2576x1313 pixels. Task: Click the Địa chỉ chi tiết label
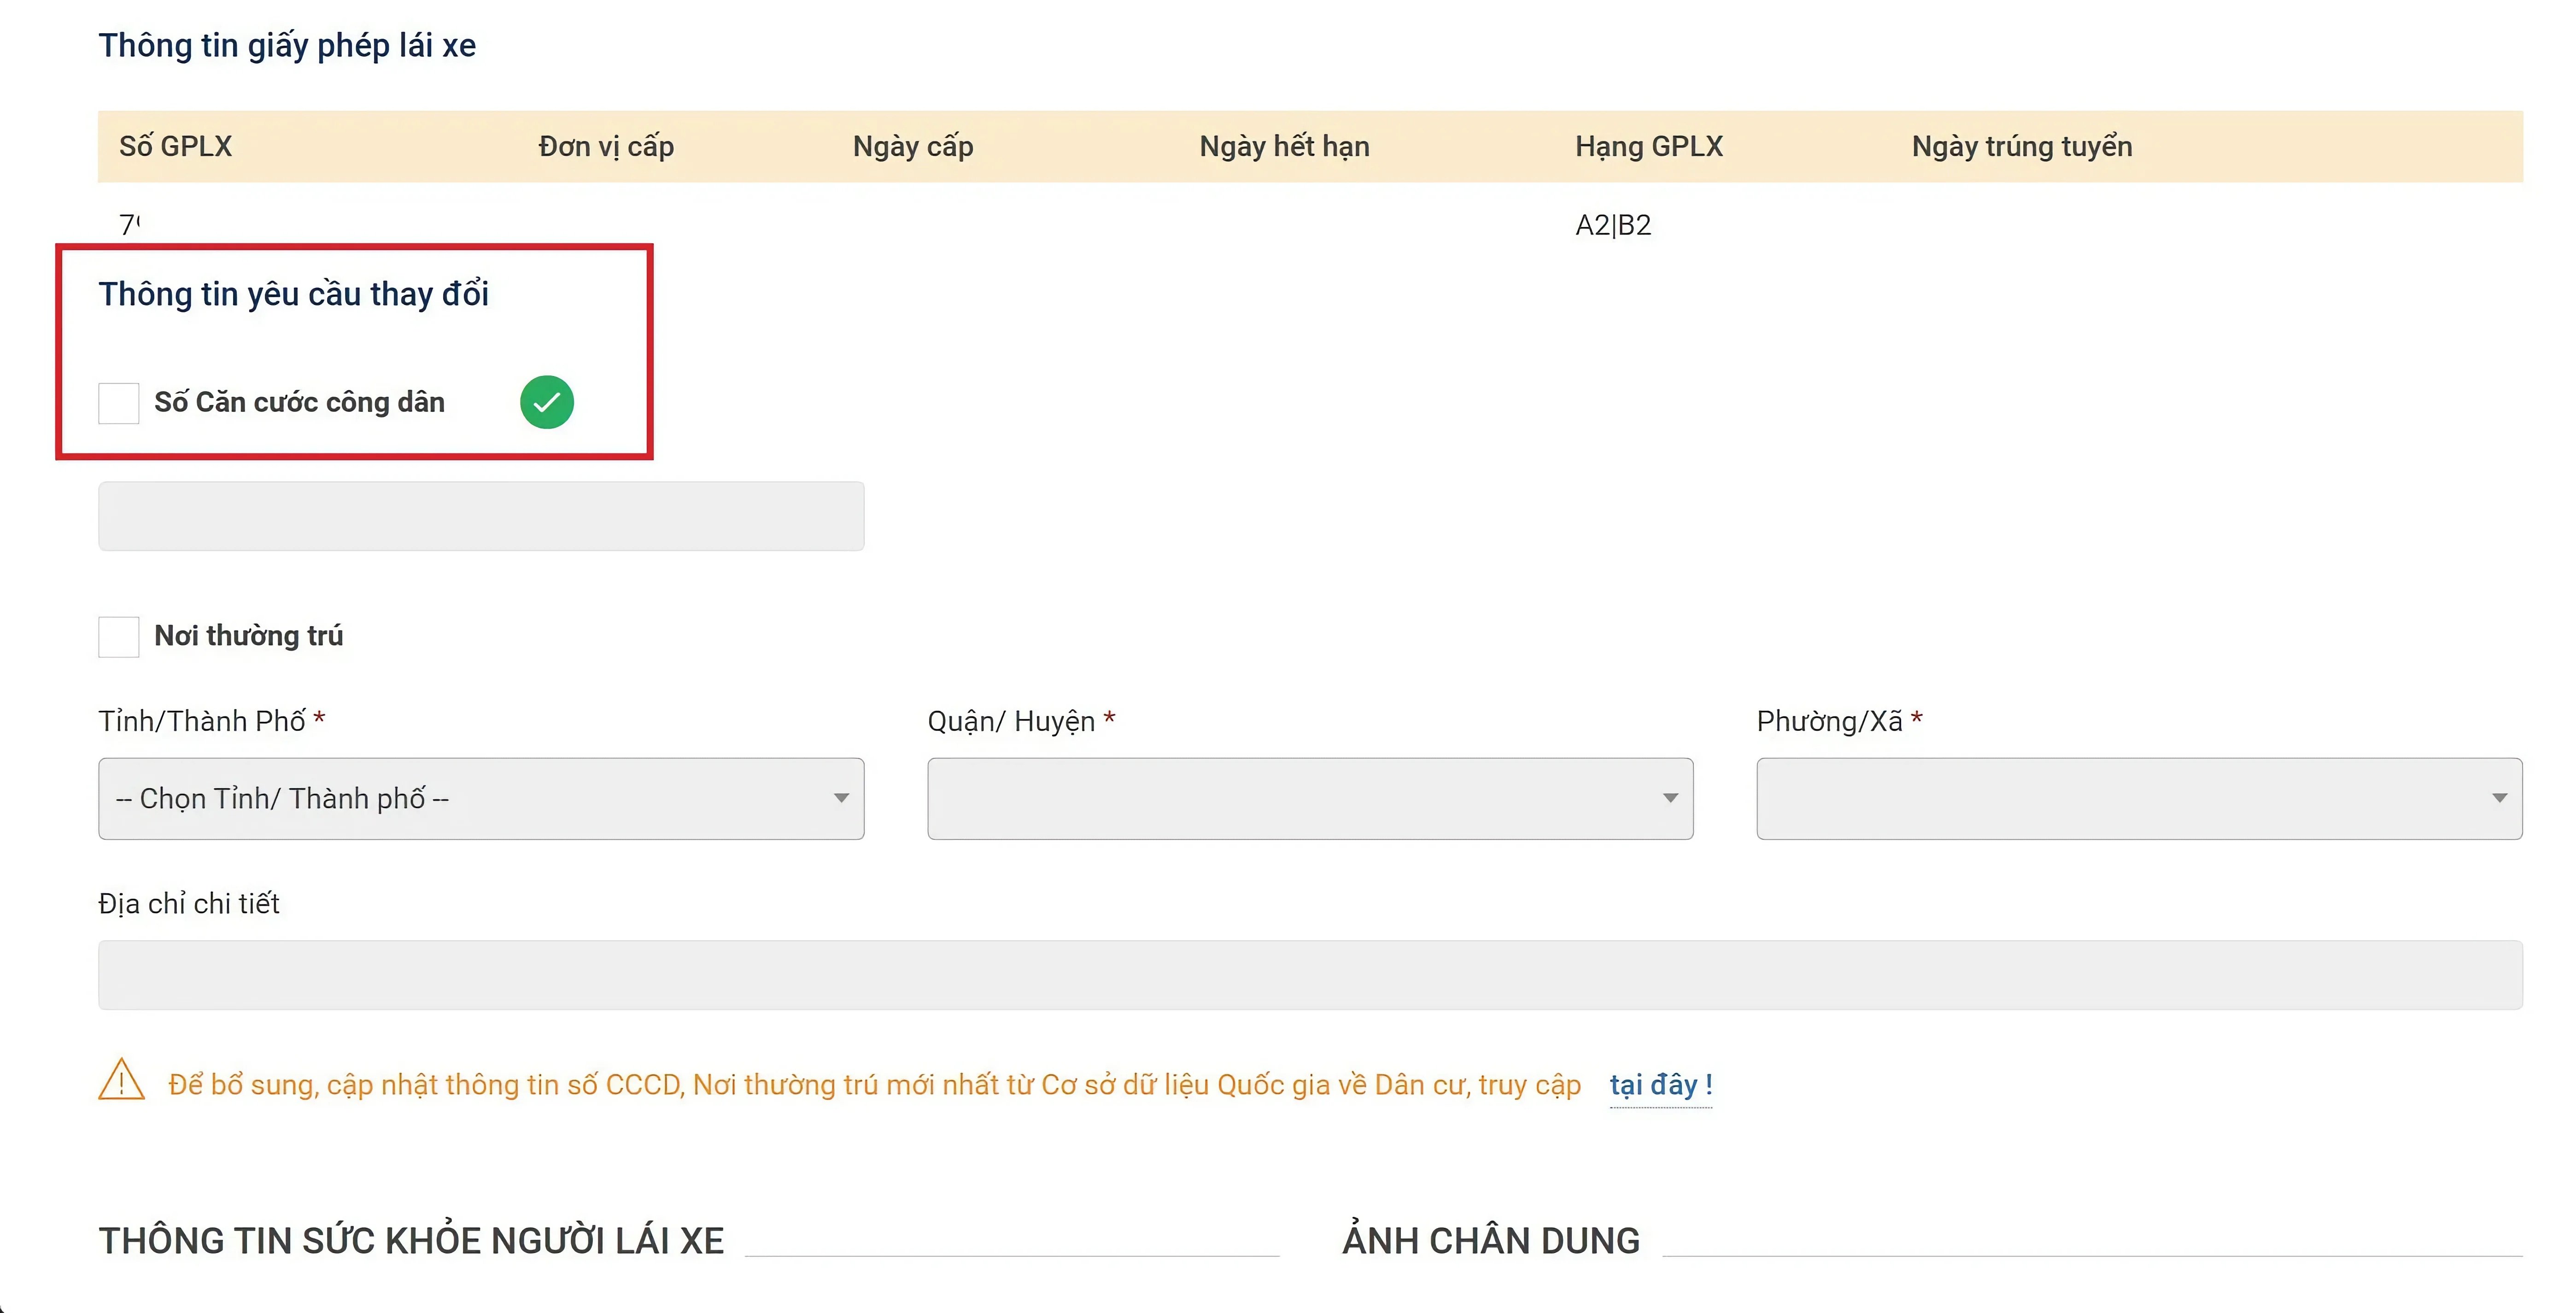[x=189, y=904]
